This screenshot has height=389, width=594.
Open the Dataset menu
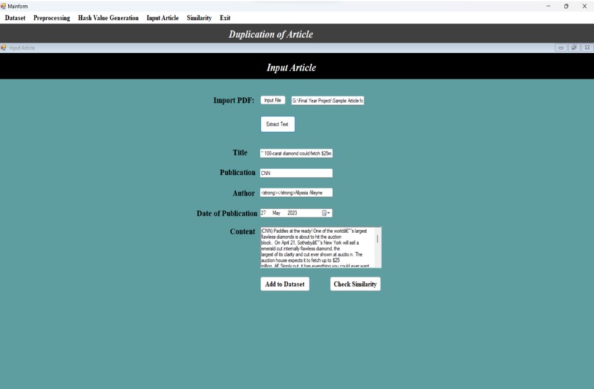click(x=15, y=18)
